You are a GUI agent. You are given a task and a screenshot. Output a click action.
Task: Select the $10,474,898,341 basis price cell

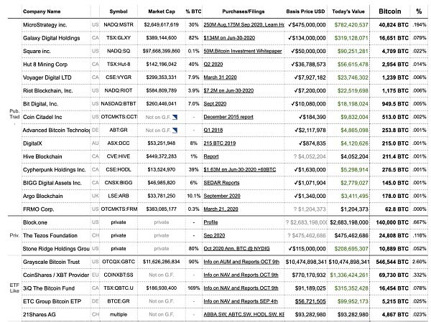point(306,262)
